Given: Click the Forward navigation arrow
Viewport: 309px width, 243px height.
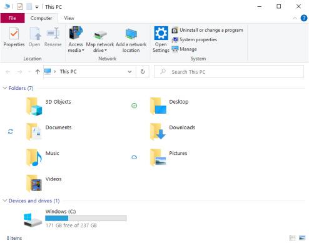Looking at the screenshot, I should coord(19,72).
